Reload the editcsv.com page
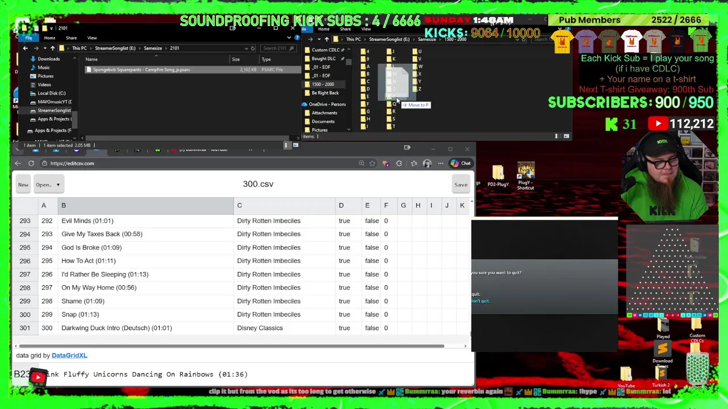 (31, 164)
